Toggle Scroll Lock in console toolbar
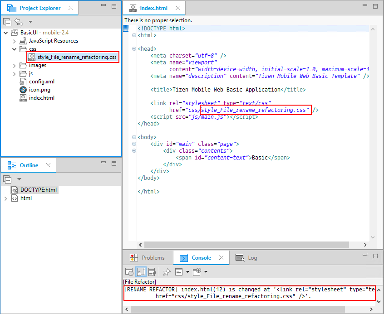384x314 pixels. click(141, 272)
